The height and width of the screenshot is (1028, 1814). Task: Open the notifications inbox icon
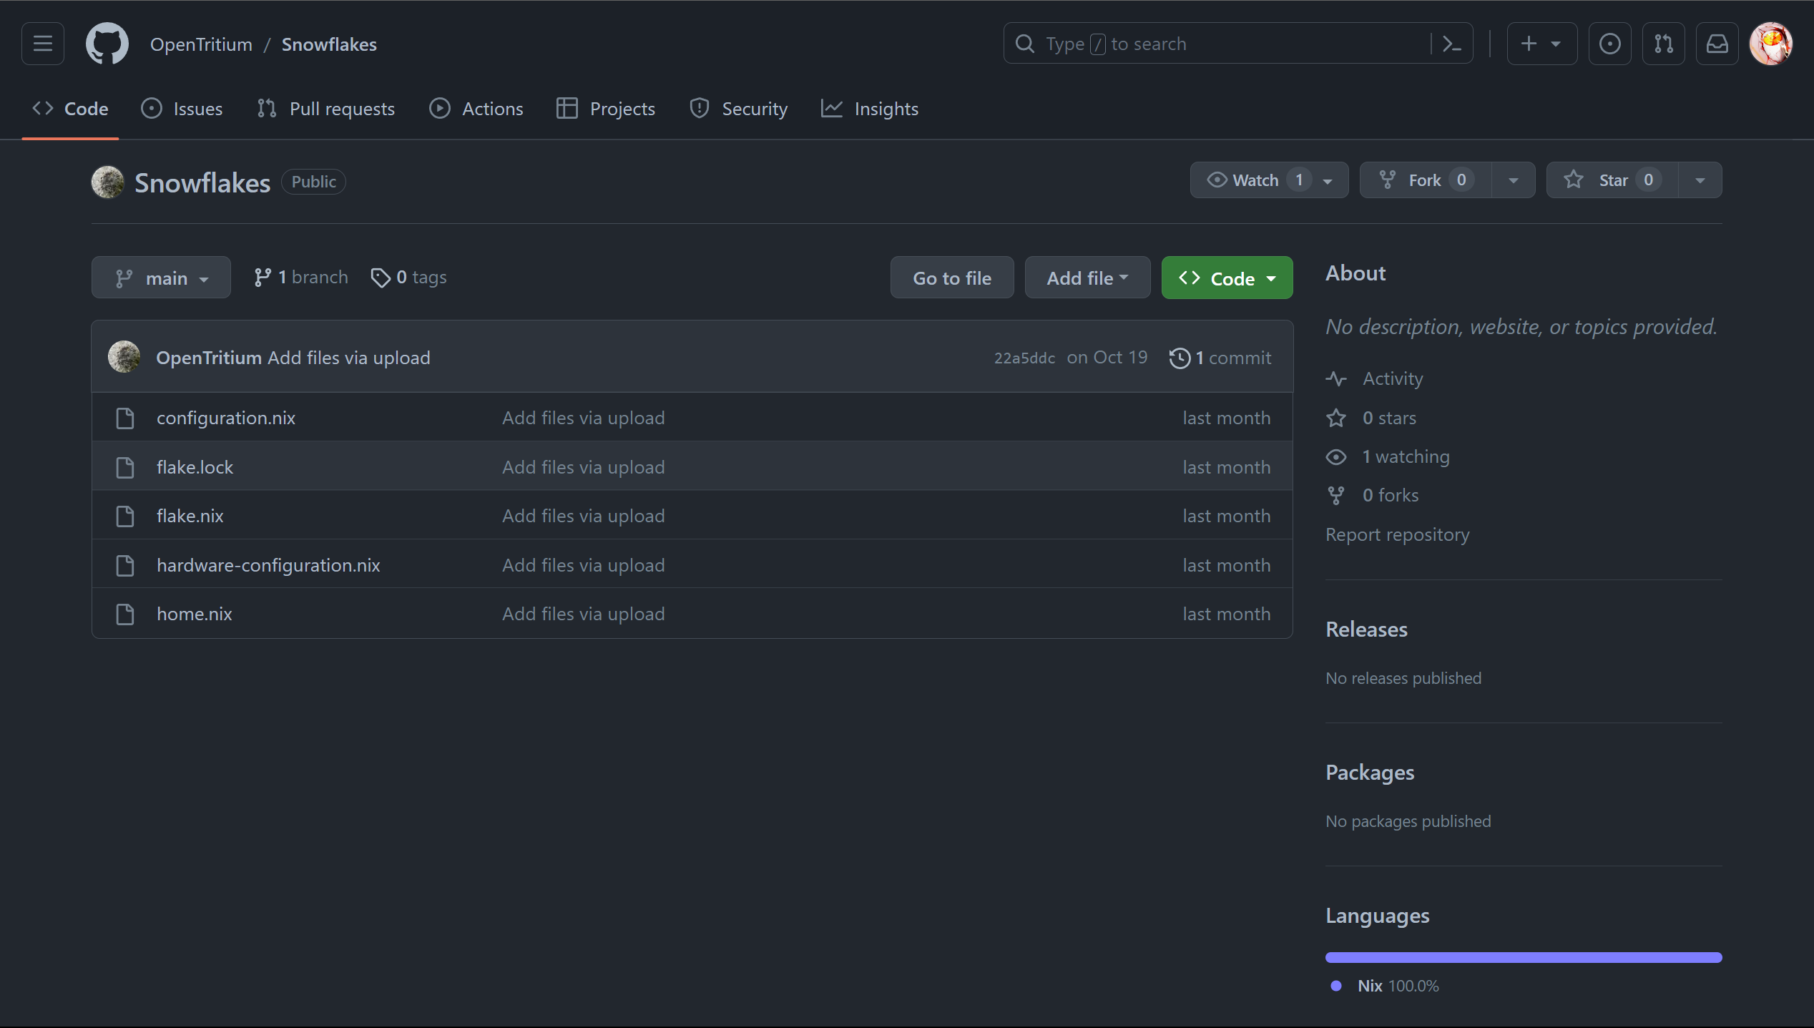1717,44
